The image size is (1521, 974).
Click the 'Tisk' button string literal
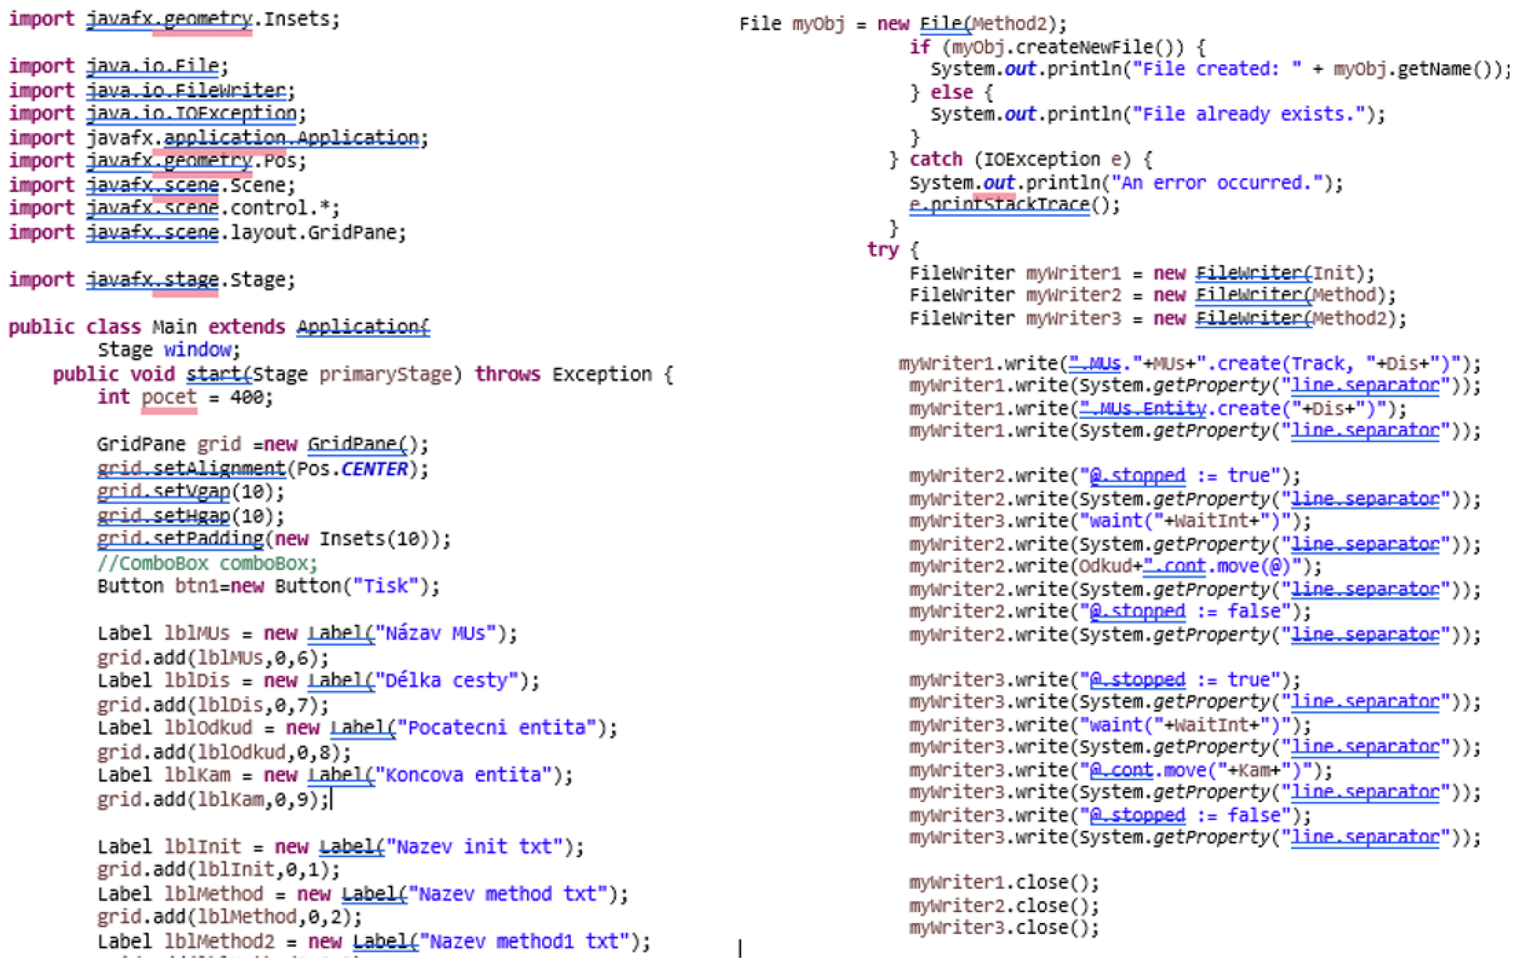[385, 586]
